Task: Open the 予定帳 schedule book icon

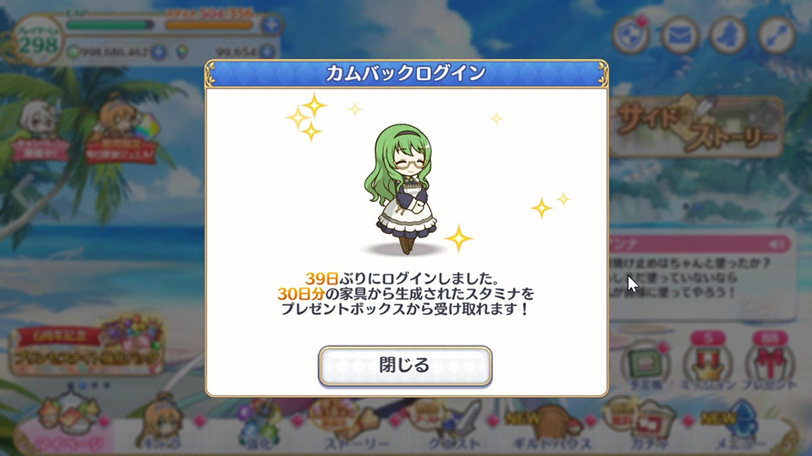Action: (x=645, y=364)
